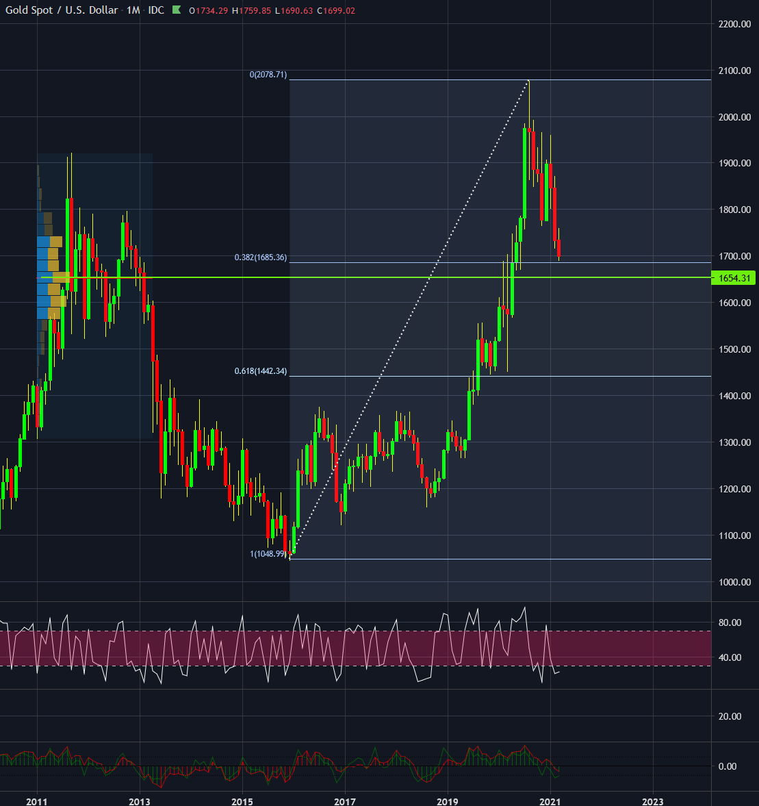Select the Fibonacci 1(1048.99) level label
Viewport: 759px width, 806px height.
[x=268, y=553]
